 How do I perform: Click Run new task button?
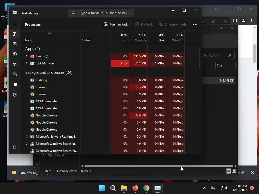click(x=116, y=25)
